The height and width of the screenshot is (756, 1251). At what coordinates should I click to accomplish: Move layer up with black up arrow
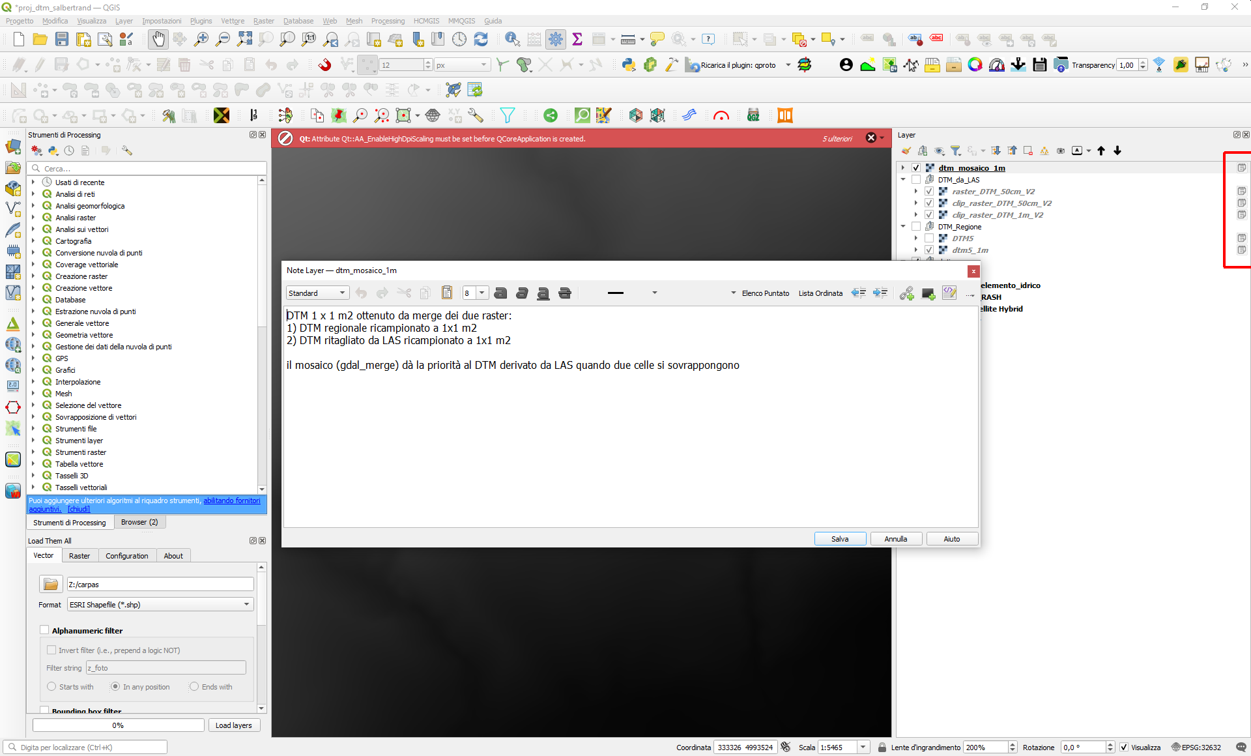coord(1101,151)
